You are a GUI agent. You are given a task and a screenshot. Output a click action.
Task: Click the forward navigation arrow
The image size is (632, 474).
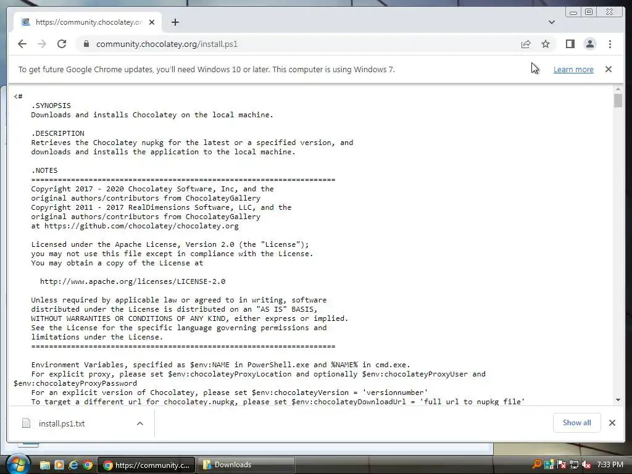(42, 44)
